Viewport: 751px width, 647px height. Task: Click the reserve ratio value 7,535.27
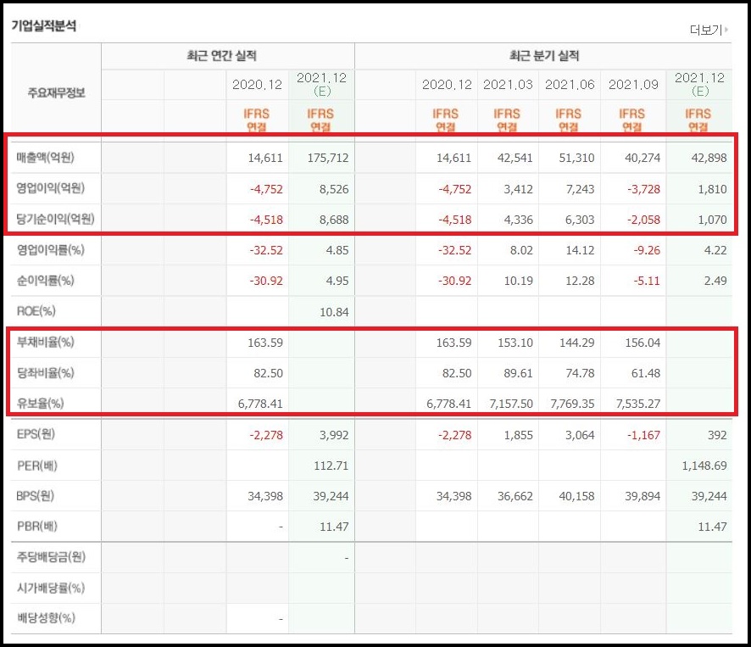click(x=638, y=404)
